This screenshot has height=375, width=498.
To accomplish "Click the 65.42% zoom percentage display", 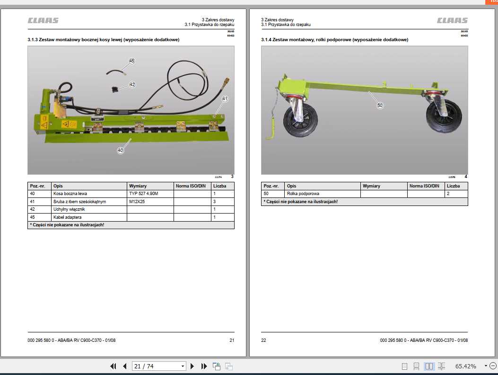I will (466, 366).
